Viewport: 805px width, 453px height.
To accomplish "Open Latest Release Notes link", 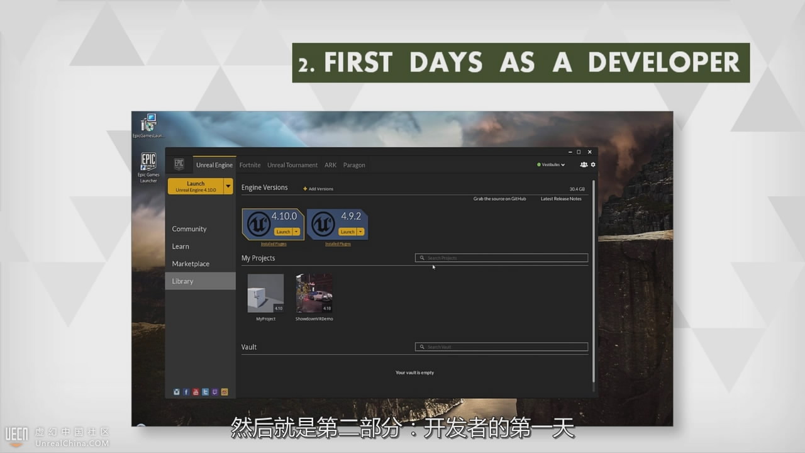I will coord(561,199).
